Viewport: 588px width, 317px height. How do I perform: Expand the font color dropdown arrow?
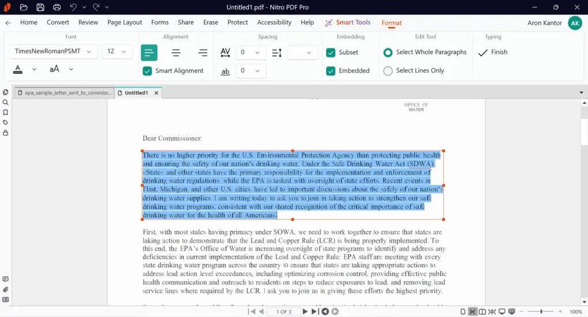tap(34, 69)
